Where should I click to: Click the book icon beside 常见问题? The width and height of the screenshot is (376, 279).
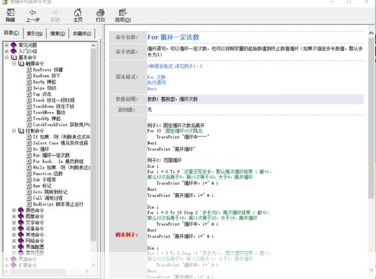pos(14,45)
